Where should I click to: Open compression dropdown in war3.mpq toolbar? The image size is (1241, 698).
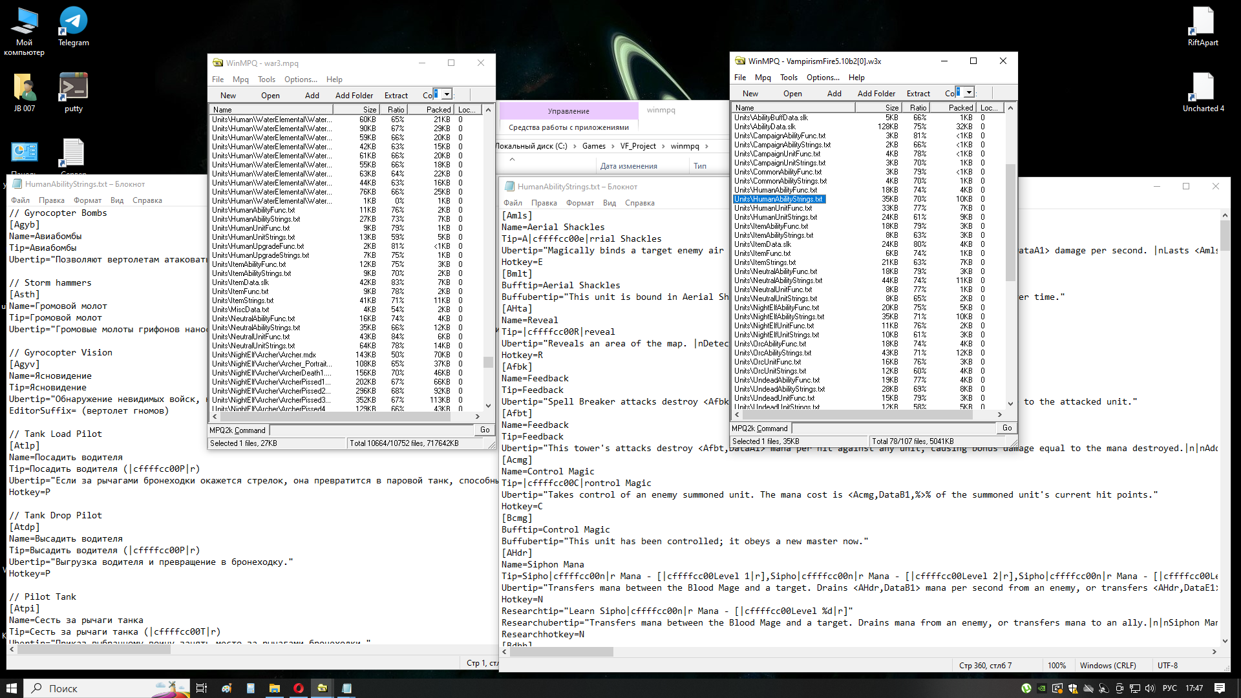(447, 94)
